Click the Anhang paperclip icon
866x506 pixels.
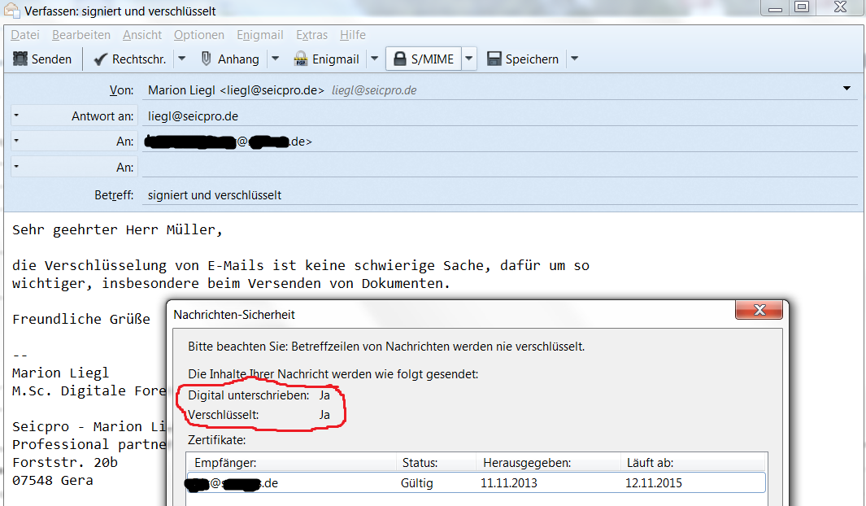pyautogui.click(x=207, y=59)
